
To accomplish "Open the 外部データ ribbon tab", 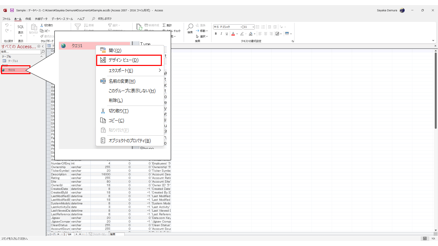I will click(x=41, y=19).
